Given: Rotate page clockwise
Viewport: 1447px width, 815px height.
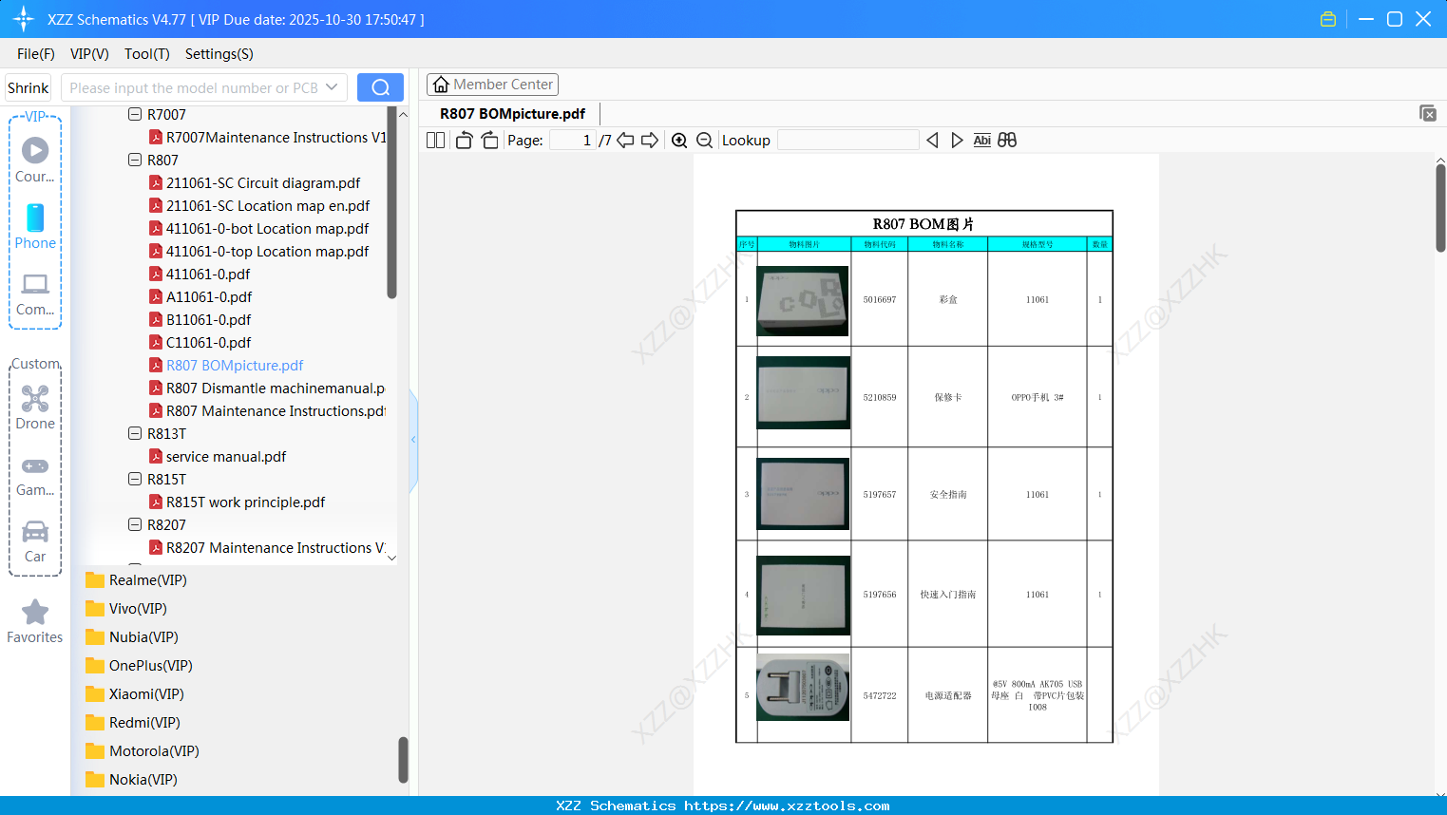Looking at the screenshot, I should click(x=490, y=140).
